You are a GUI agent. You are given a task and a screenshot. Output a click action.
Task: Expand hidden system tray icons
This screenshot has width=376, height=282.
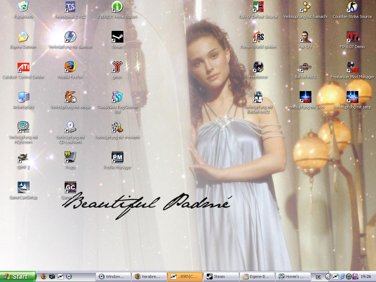point(328,276)
